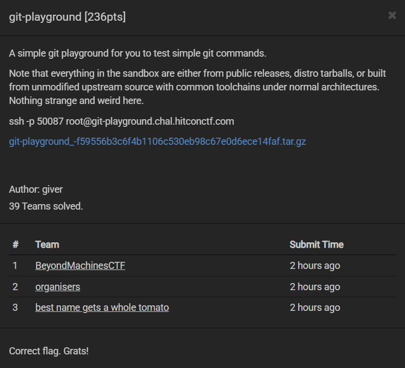Click the Correct flag. Grats! message
Image resolution: width=405 pixels, height=368 pixels.
[x=49, y=351]
